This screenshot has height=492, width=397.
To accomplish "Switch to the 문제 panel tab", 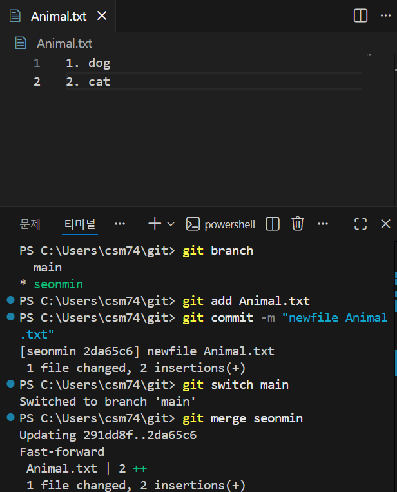I will point(30,224).
